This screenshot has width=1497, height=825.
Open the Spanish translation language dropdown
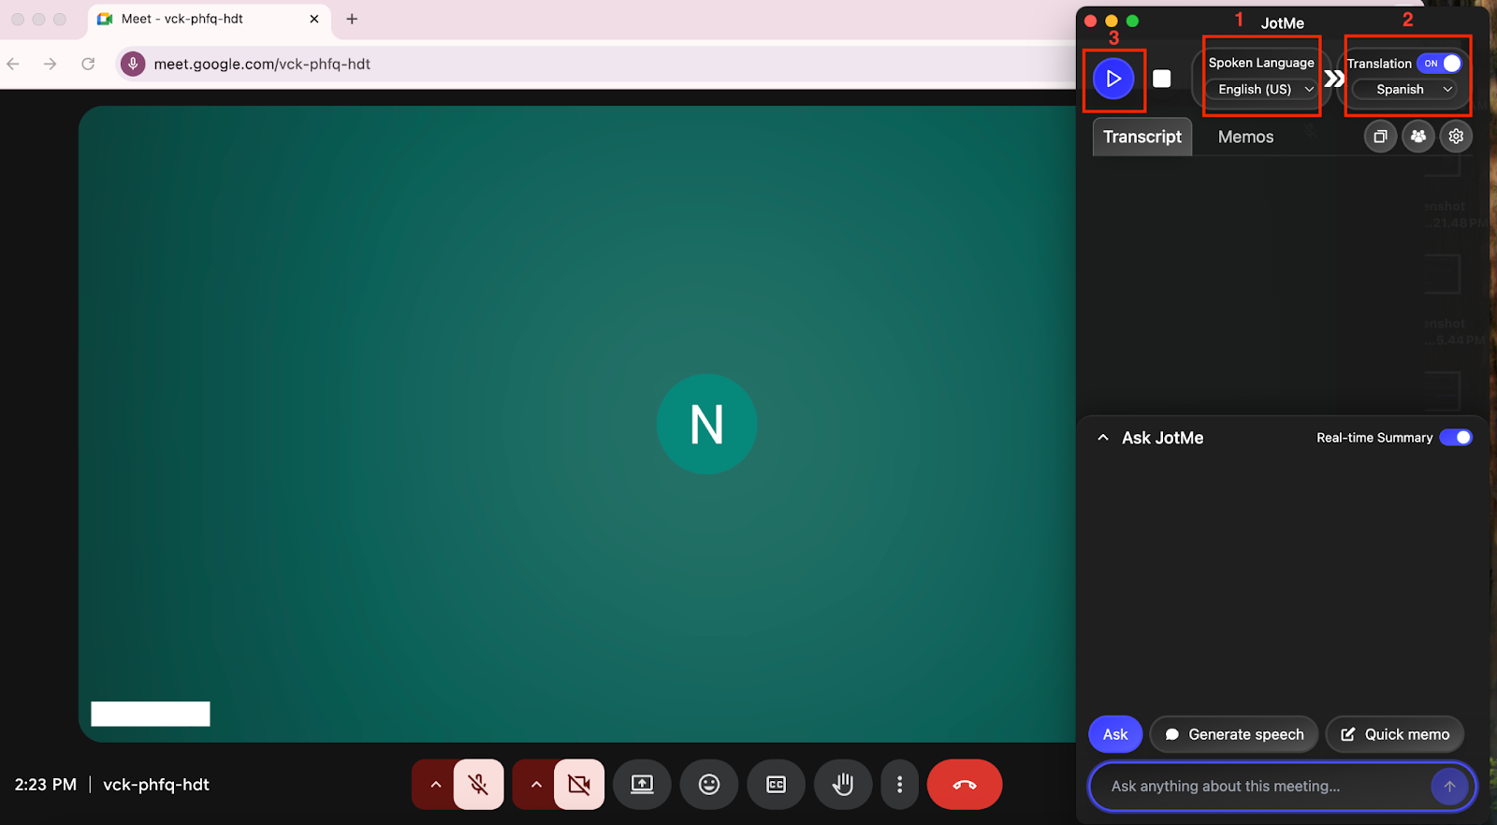pyautogui.click(x=1405, y=89)
